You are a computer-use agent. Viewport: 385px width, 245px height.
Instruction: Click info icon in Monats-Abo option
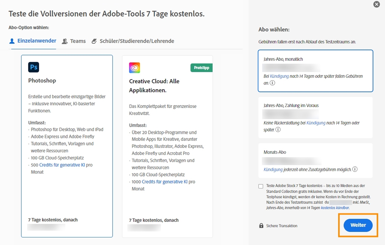(355, 169)
